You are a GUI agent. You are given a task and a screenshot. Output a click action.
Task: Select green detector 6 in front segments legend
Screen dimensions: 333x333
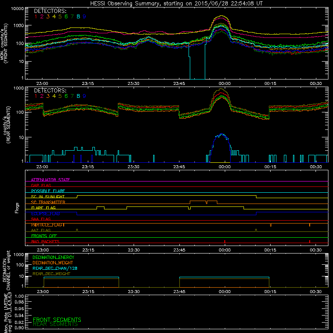pyautogui.click(x=66, y=17)
